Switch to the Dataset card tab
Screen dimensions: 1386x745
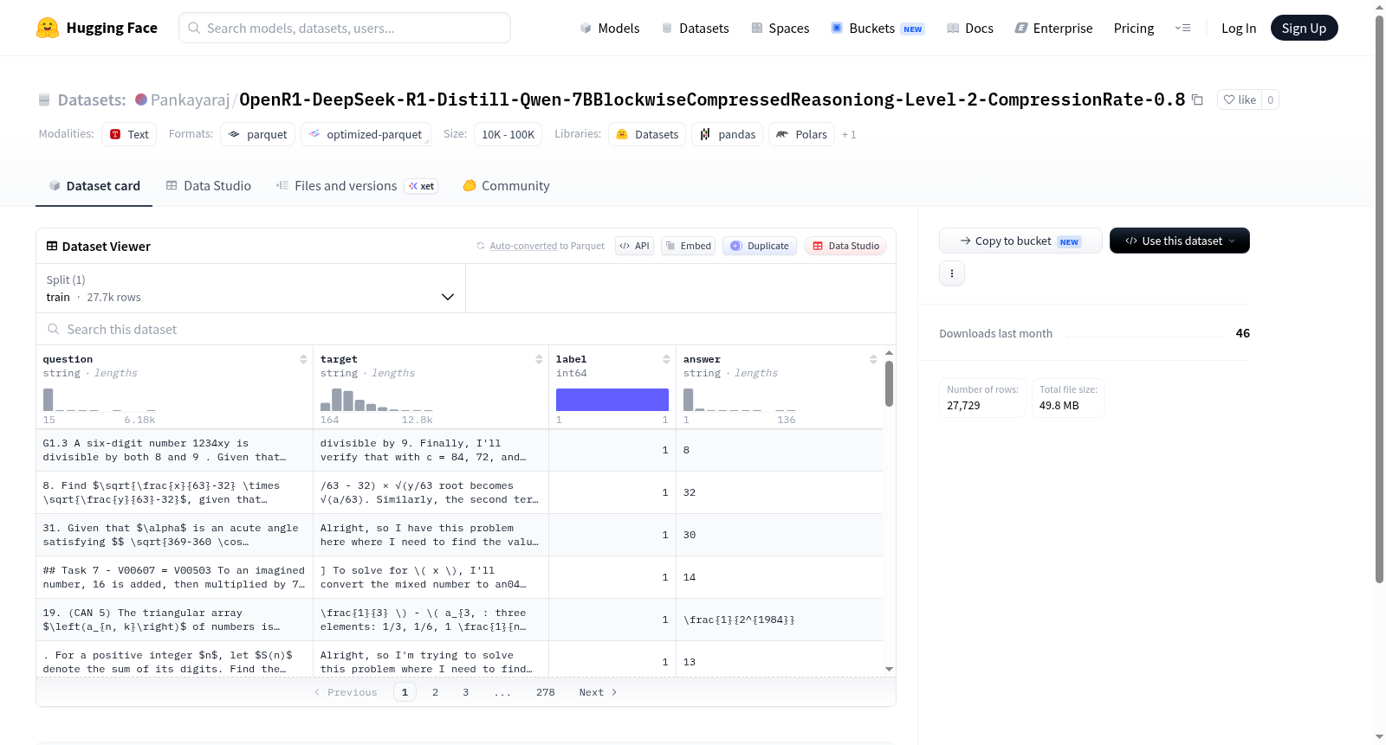coord(94,186)
